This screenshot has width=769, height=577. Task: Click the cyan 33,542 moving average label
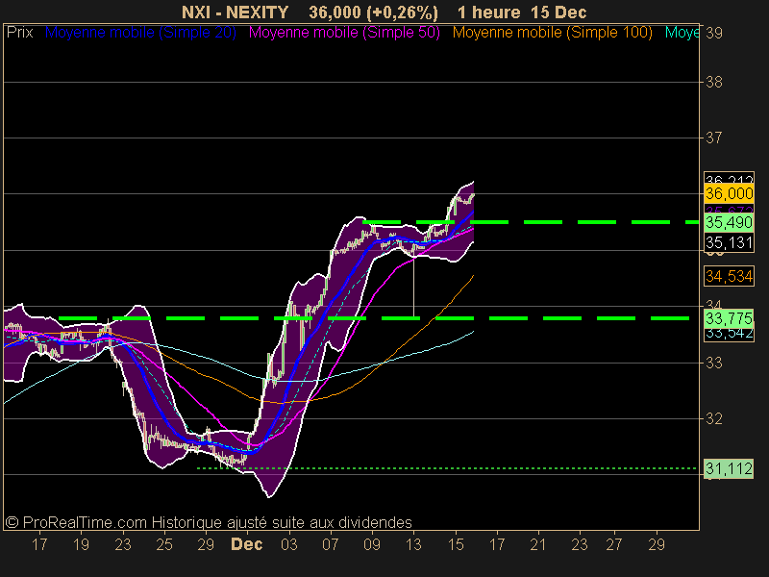pyautogui.click(x=729, y=334)
